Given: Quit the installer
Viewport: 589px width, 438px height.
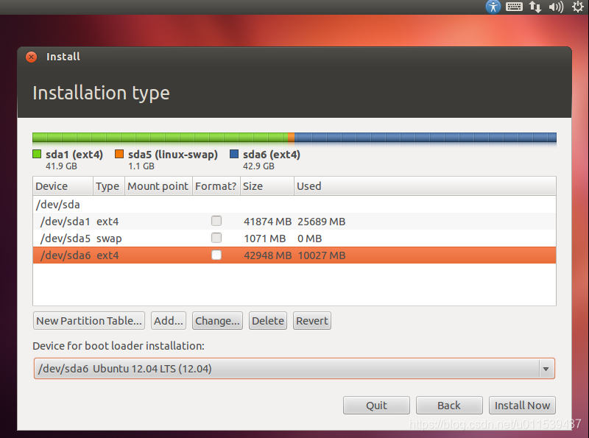Looking at the screenshot, I should (376, 406).
